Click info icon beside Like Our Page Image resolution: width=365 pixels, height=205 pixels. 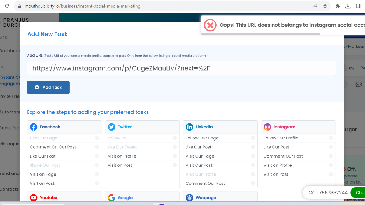(97, 138)
